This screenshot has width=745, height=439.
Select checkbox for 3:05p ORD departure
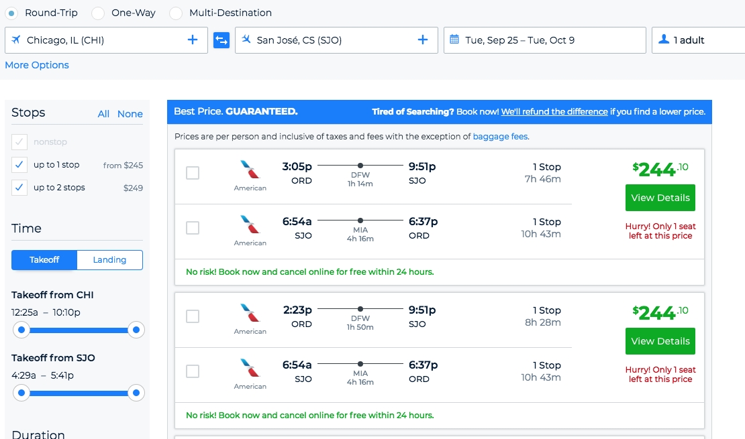193,173
